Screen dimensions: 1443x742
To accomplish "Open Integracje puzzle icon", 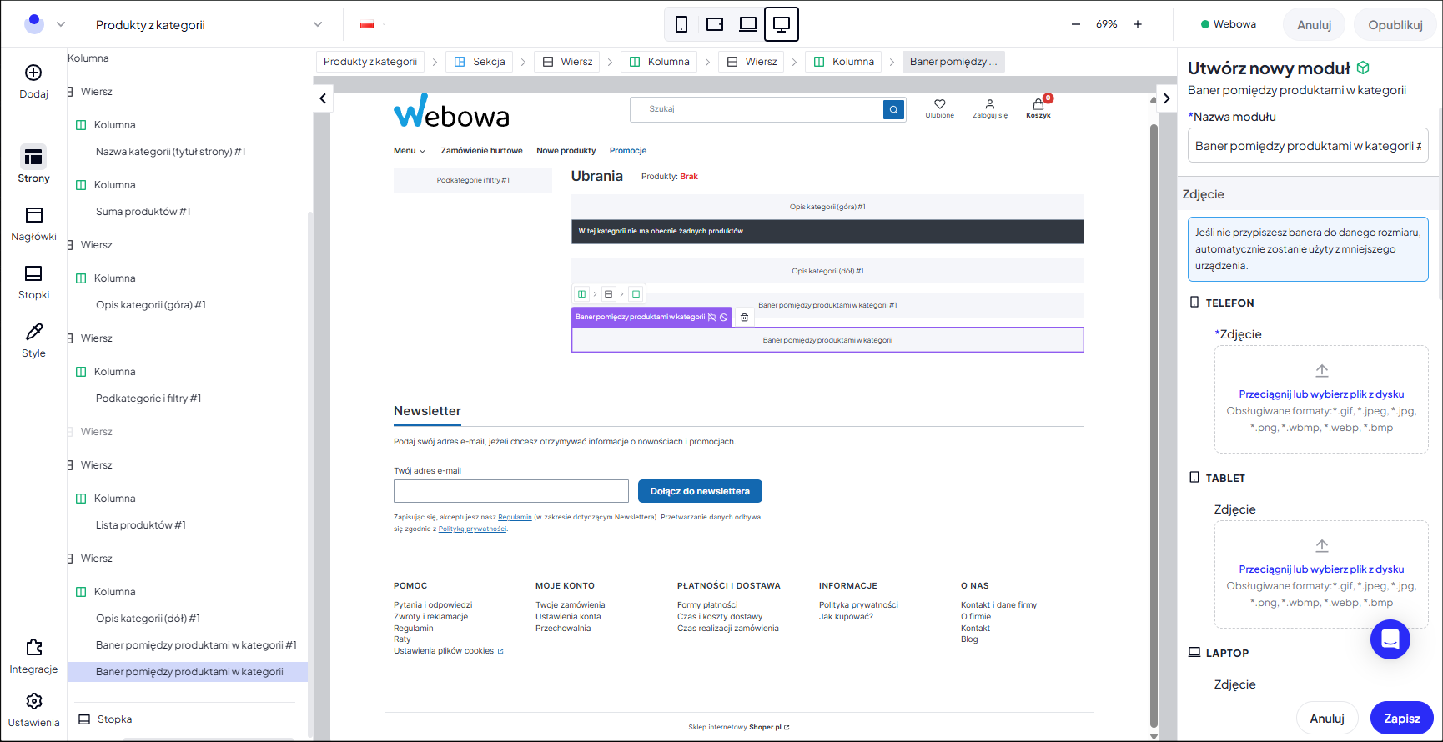I will point(33,655).
